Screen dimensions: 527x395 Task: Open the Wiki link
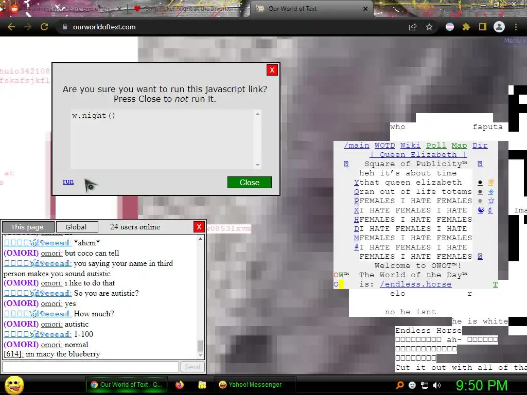[410, 146]
